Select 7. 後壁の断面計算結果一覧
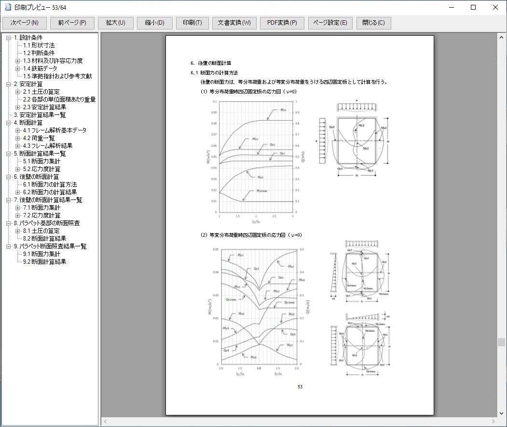507x427 pixels. tap(48, 200)
